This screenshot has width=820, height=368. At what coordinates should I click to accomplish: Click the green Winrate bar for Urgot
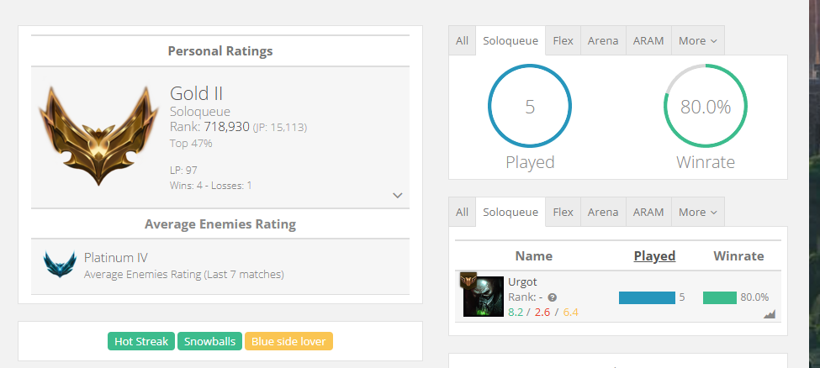720,298
